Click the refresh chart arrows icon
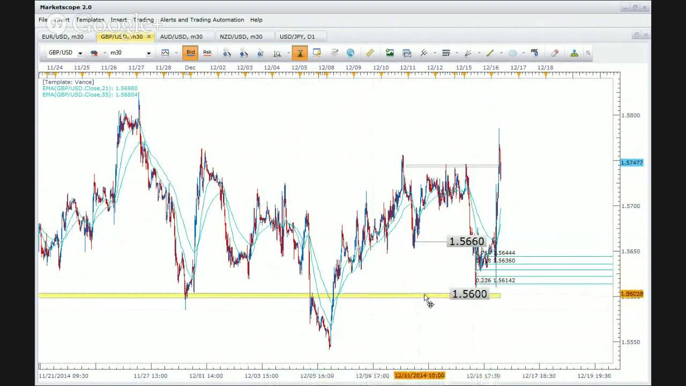 [334, 53]
